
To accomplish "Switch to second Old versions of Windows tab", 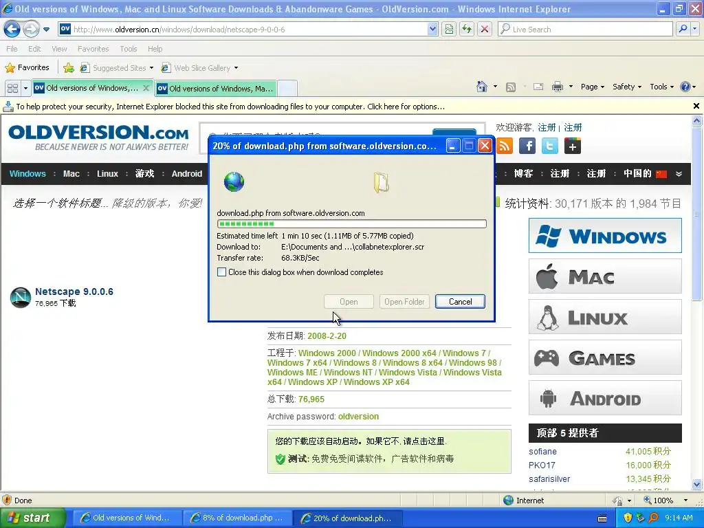I will (215, 89).
